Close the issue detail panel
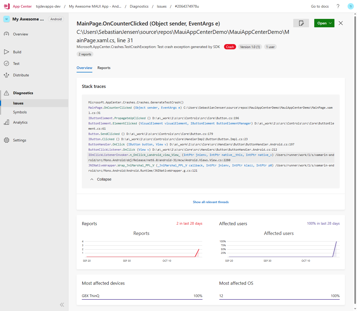This screenshot has width=357, height=311. [x=341, y=23]
